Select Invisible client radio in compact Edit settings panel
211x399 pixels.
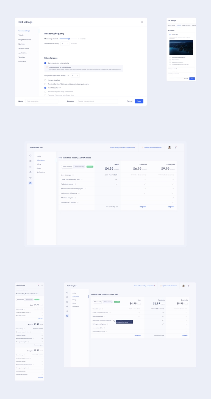pyautogui.click(x=170, y=35)
